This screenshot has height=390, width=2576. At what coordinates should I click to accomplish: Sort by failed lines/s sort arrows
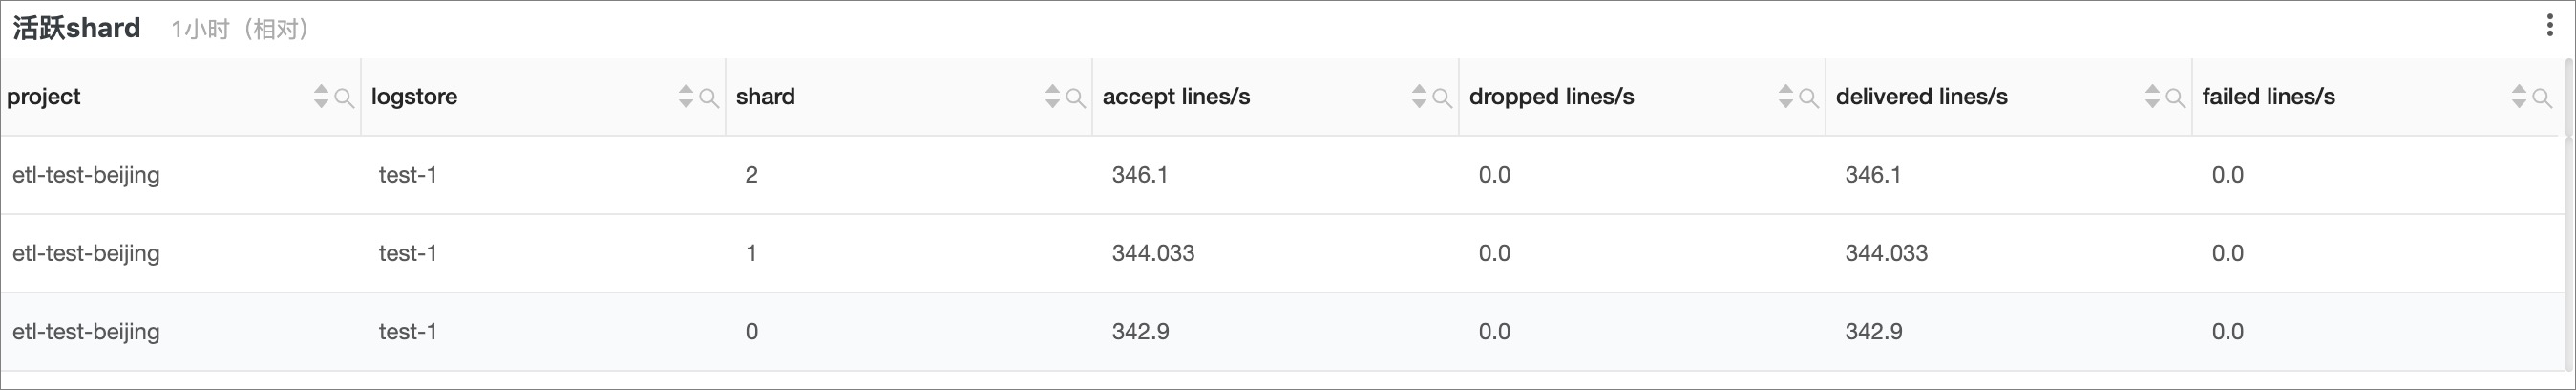tap(2519, 96)
